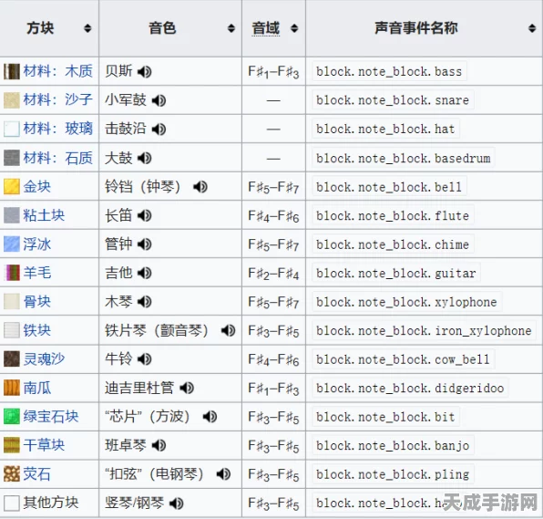Play the 吉他 guitar sound sample

[145, 274]
